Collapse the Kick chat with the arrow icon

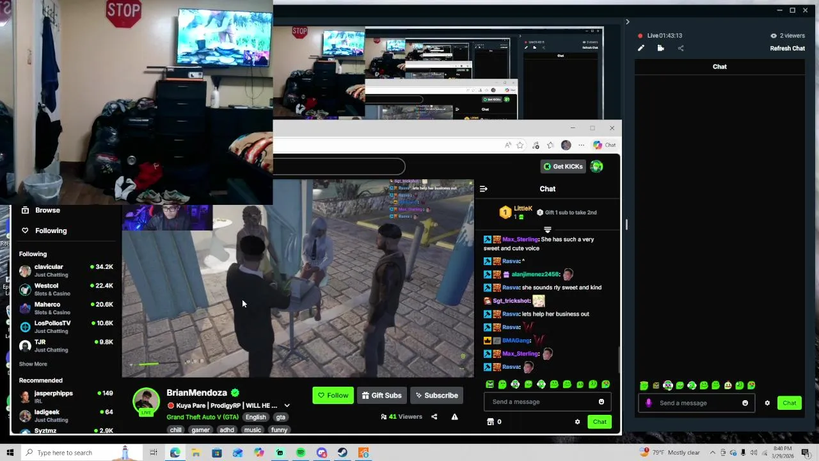483,189
